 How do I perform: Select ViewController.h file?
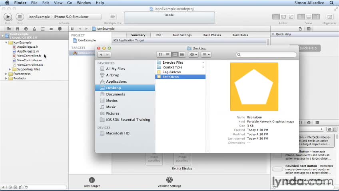pyautogui.click(x=29, y=56)
